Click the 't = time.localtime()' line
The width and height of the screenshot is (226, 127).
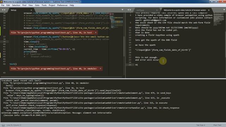36,47
